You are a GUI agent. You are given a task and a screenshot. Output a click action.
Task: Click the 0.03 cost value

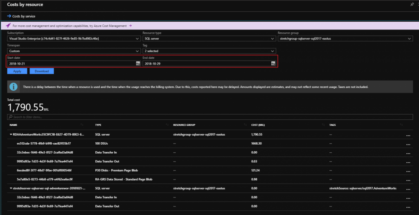(x=254, y=161)
